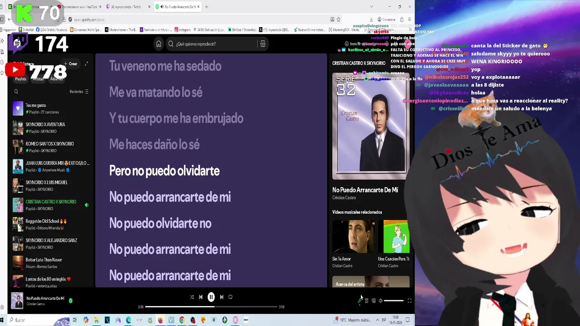Skip to the previous track
This screenshot has width=580, height=326.
coord(201,297)
